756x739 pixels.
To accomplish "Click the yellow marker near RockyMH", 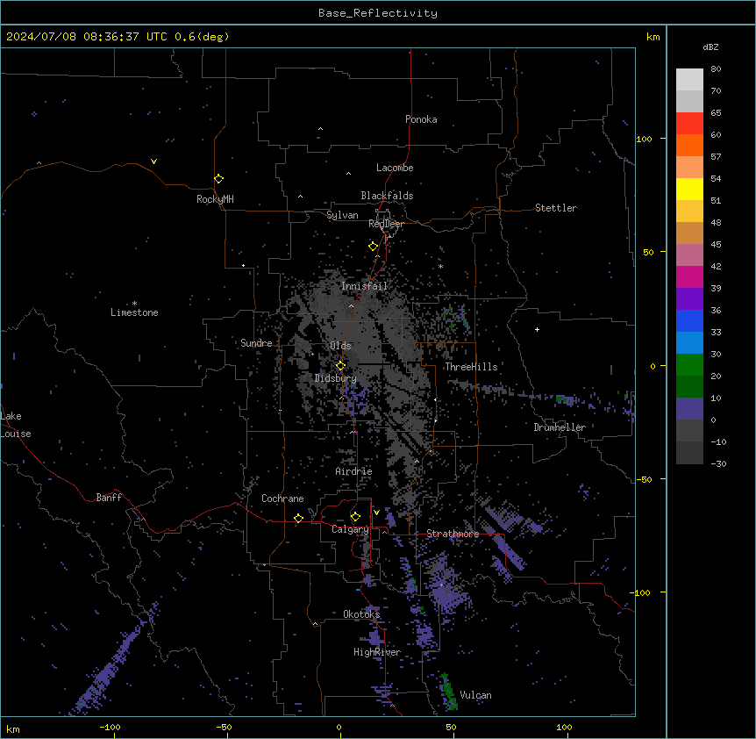I will (x=218, y=179).
